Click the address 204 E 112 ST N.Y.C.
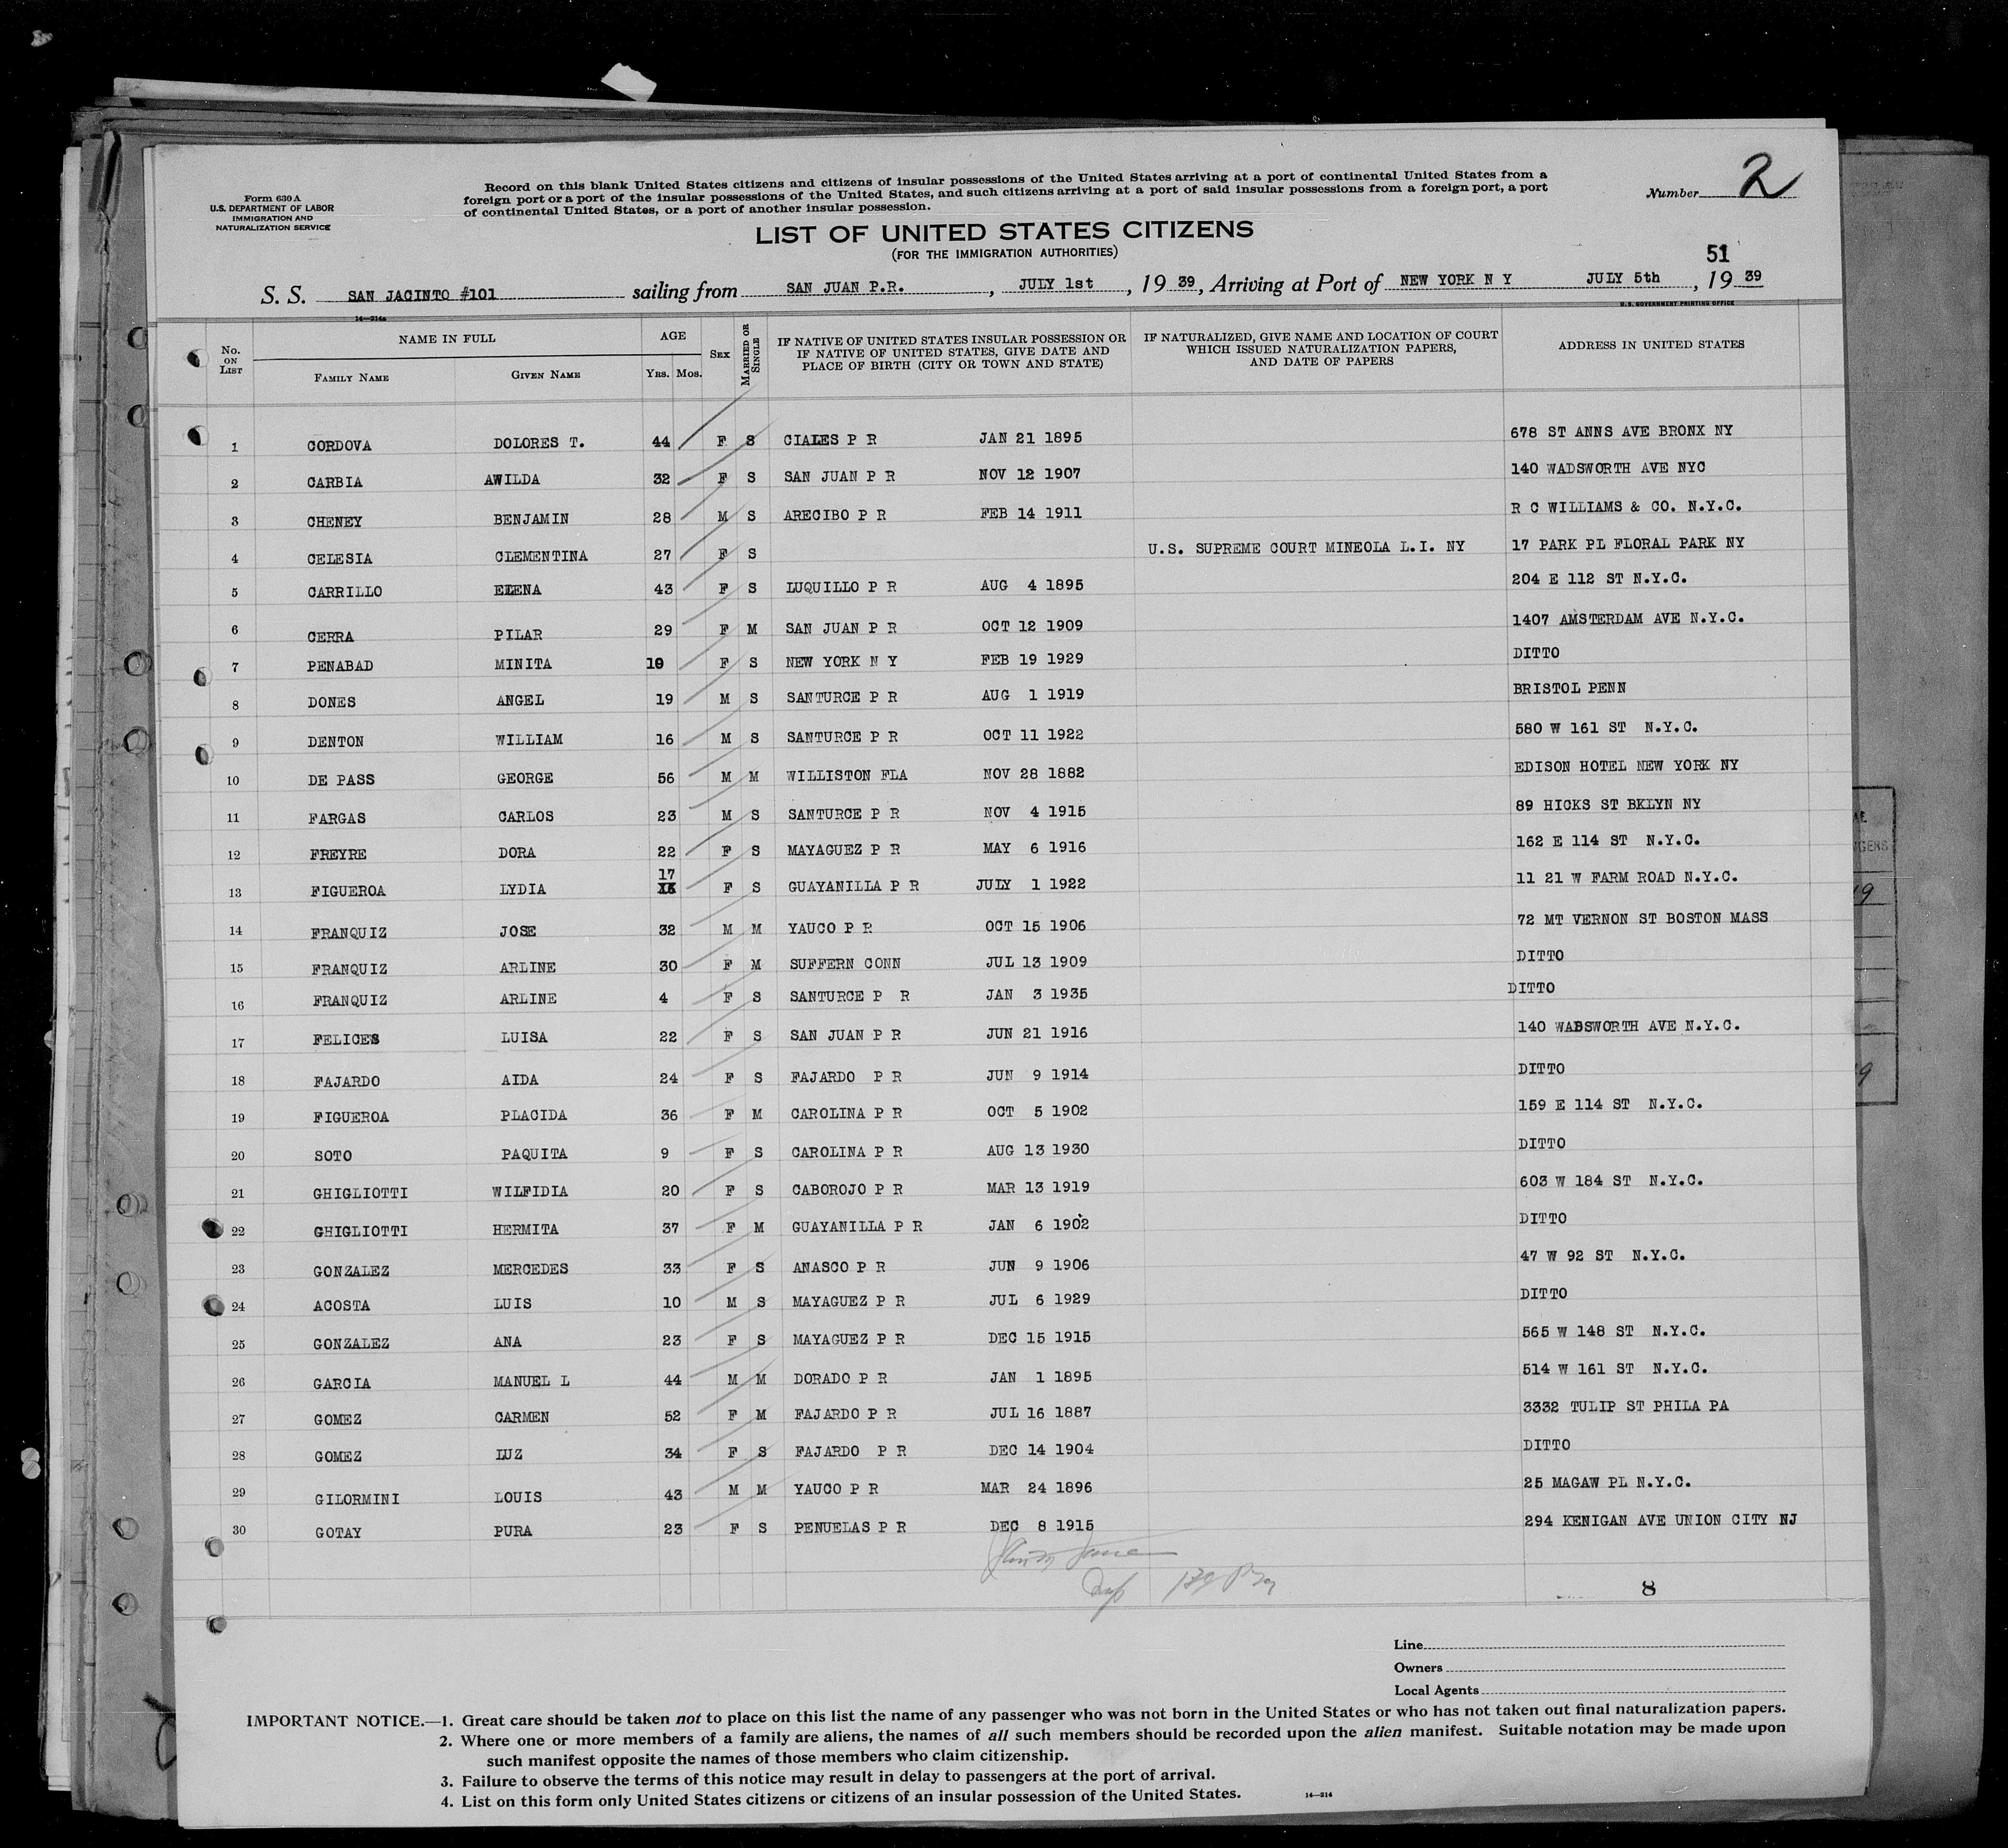 click(x=1598, y=579)
